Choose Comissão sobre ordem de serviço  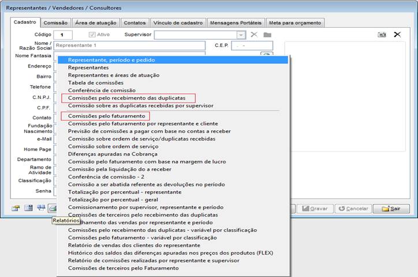click(x=173, y=146)
